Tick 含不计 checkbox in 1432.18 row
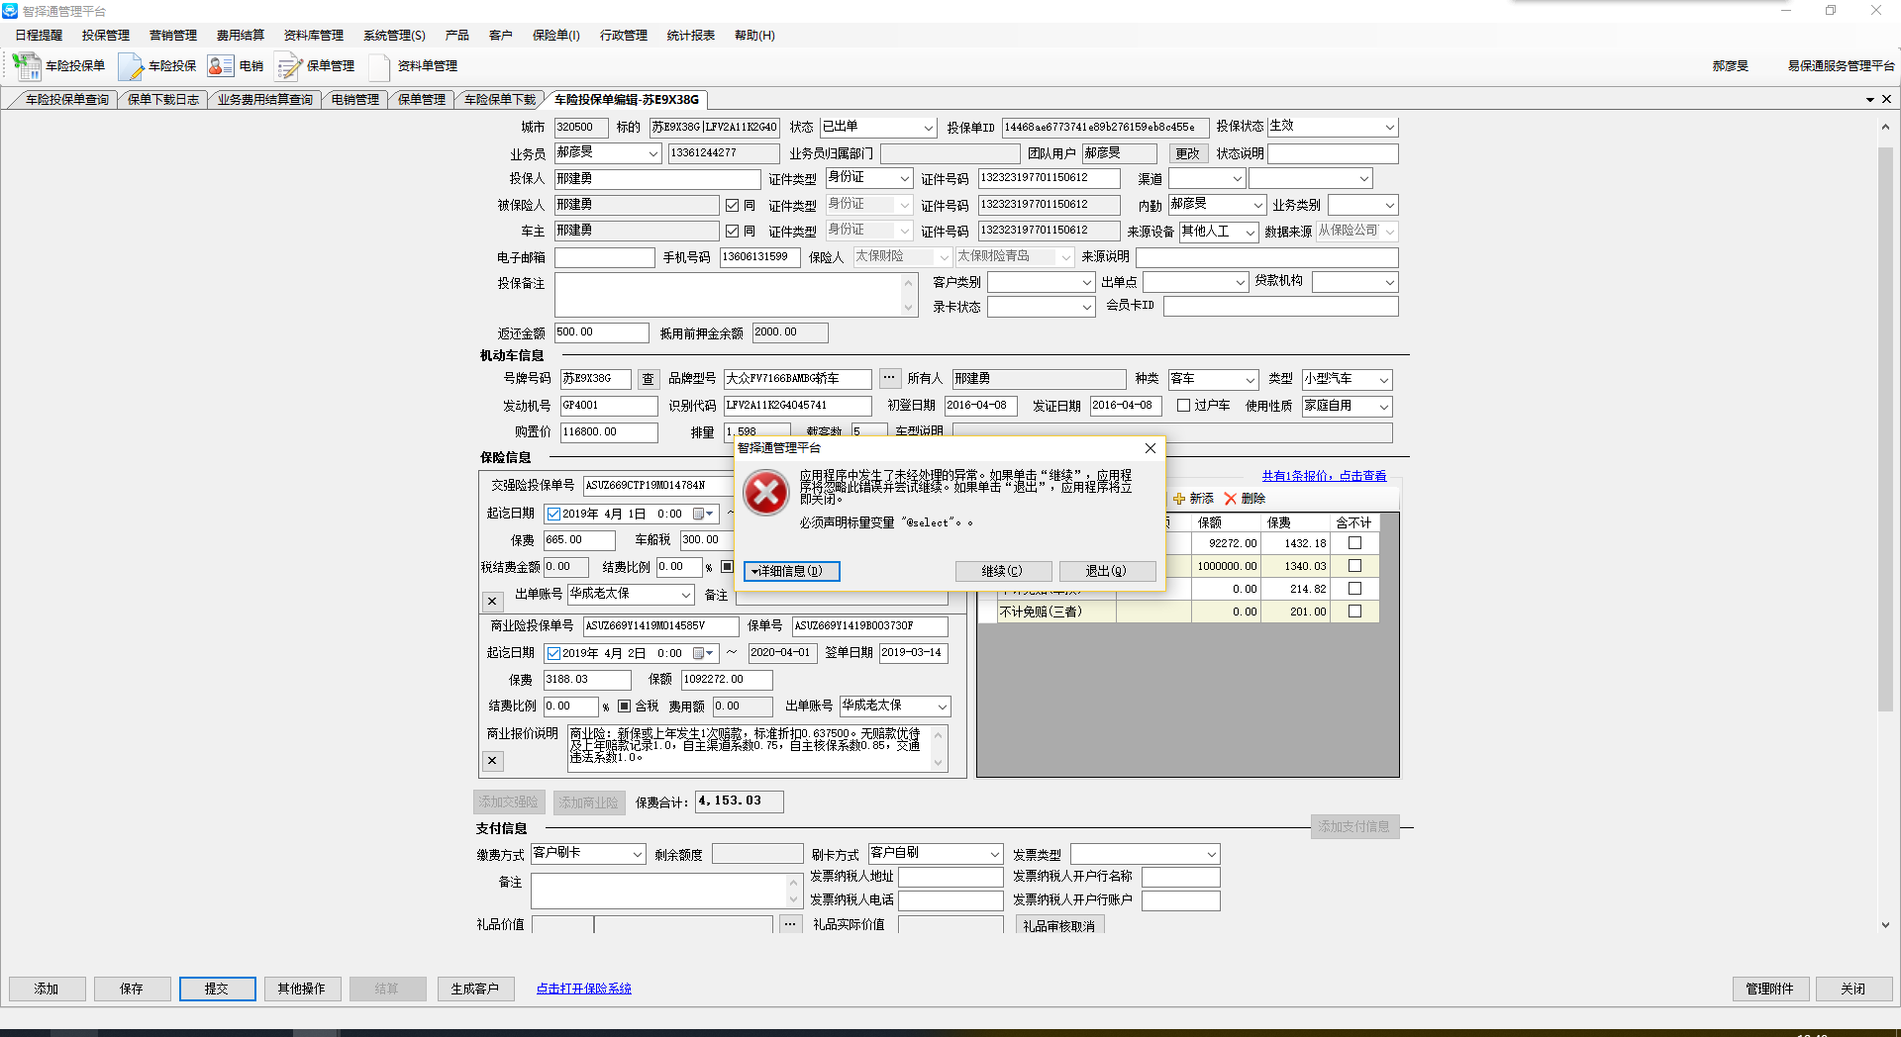Screen dimensions: 1901x1037 point(1354,543)
